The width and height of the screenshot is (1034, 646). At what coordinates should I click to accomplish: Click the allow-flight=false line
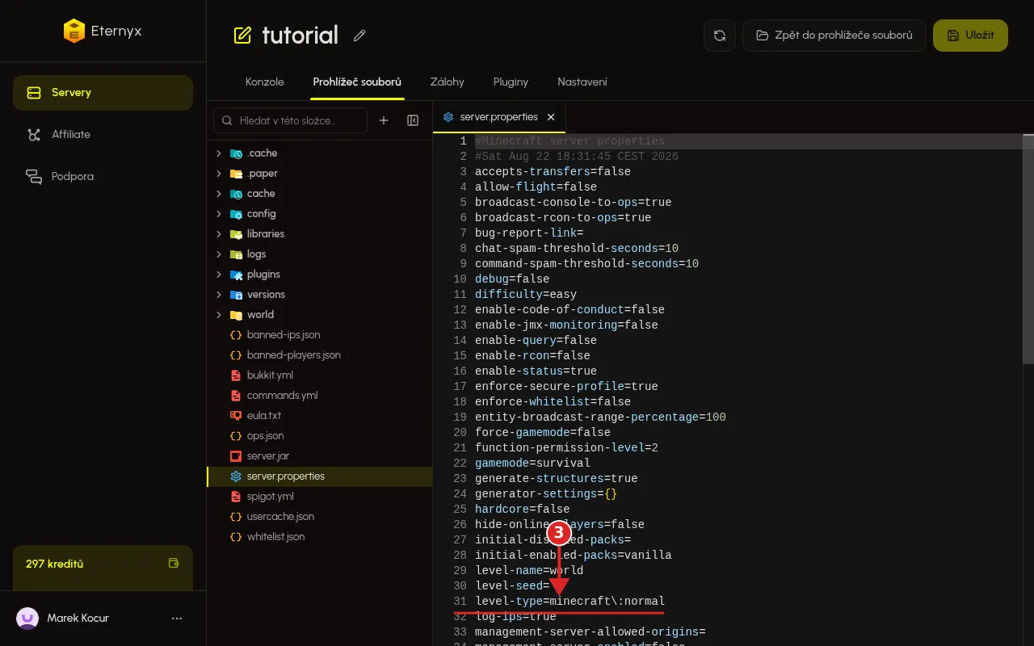coord(536,187)
